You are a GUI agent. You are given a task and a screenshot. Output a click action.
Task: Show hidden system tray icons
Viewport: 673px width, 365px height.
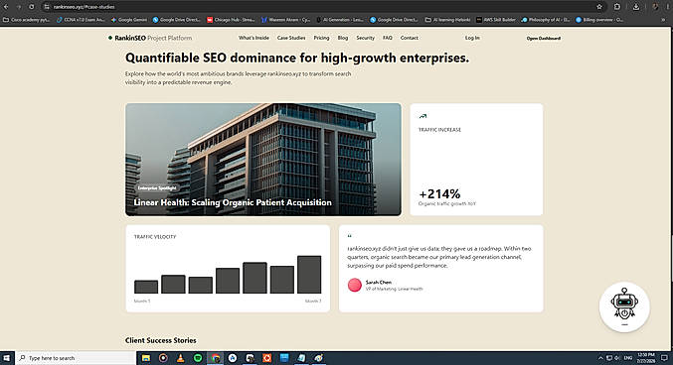(x=600, y=358)
